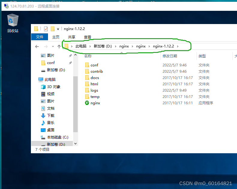Click the folder icon in the Explorer title bar
Viewport: 237px width, 189px height.
[x=36, y=29]
